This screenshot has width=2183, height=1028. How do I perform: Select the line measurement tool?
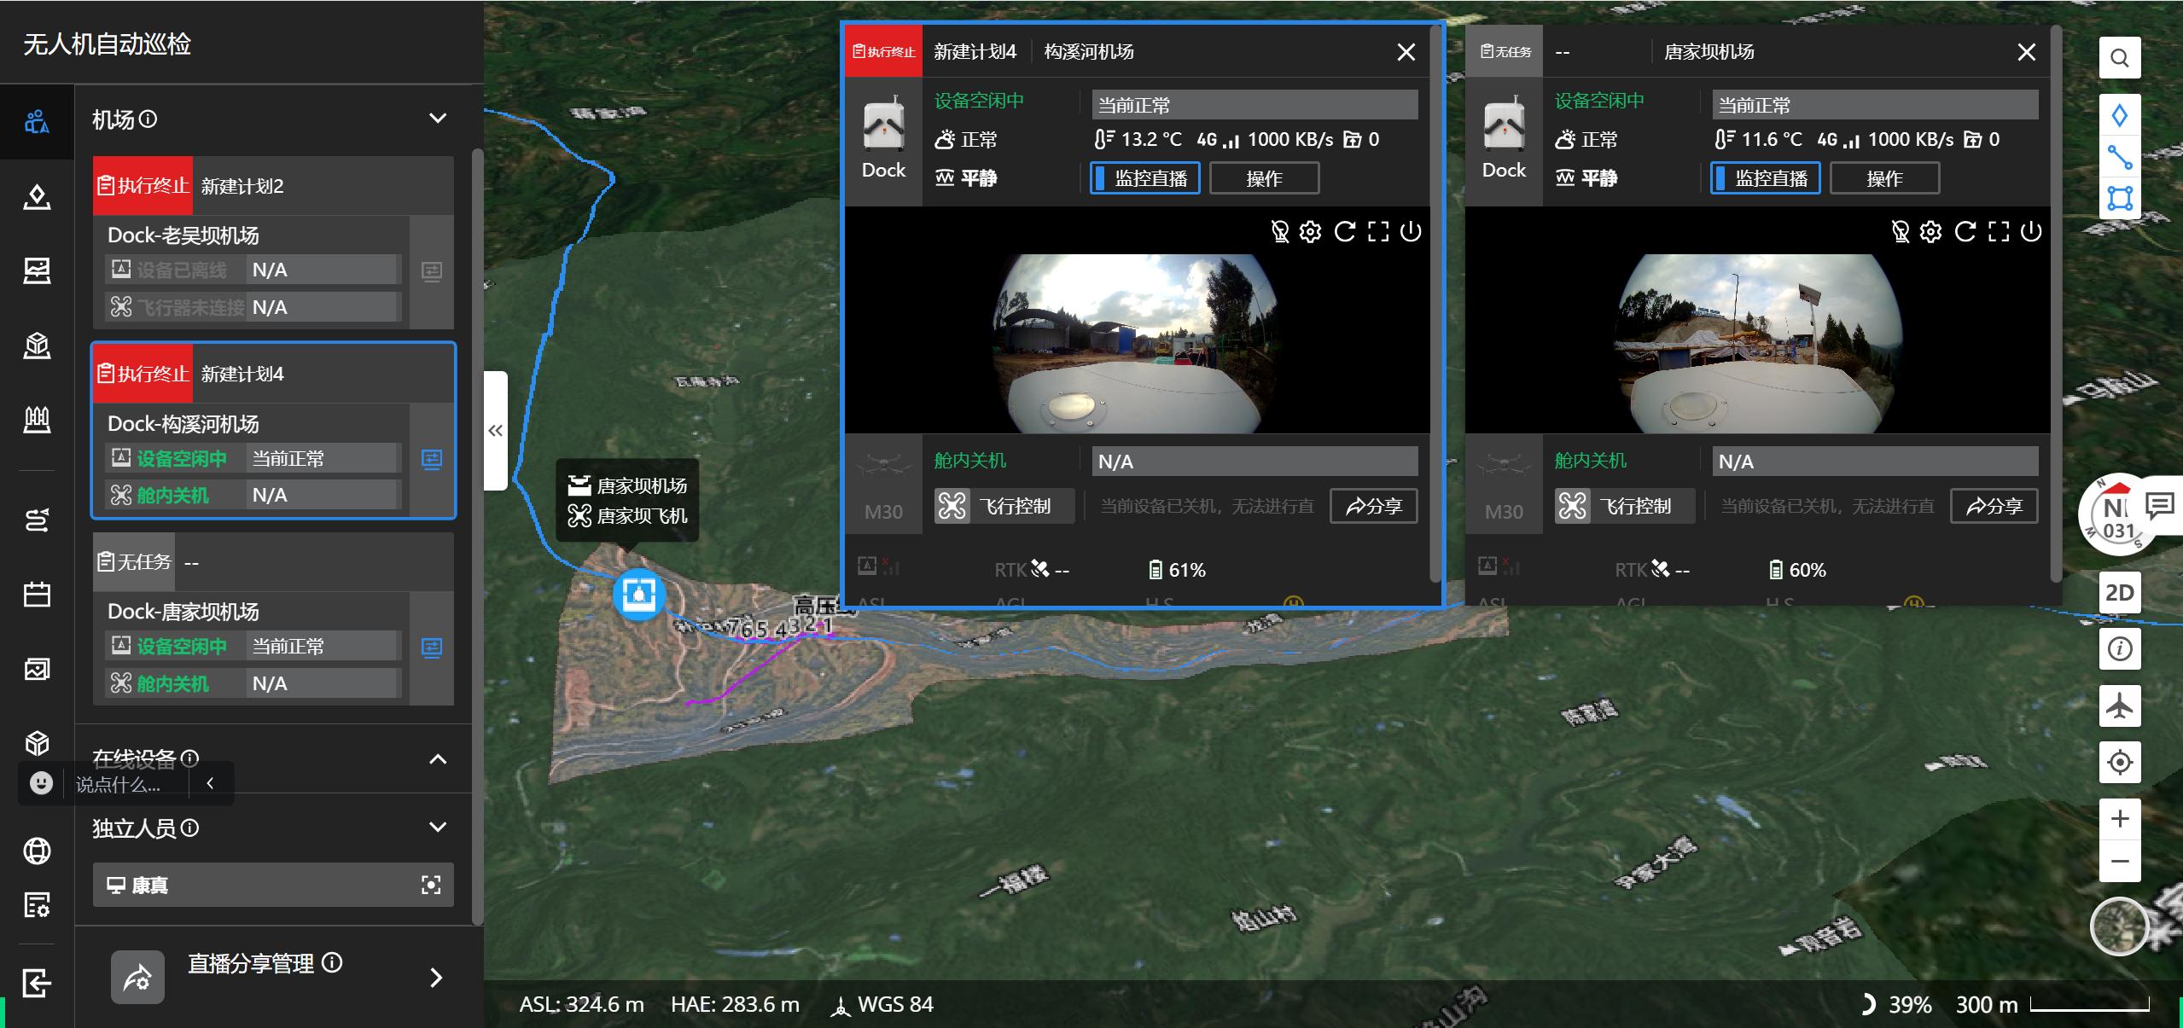click(x=2119, y=157)
